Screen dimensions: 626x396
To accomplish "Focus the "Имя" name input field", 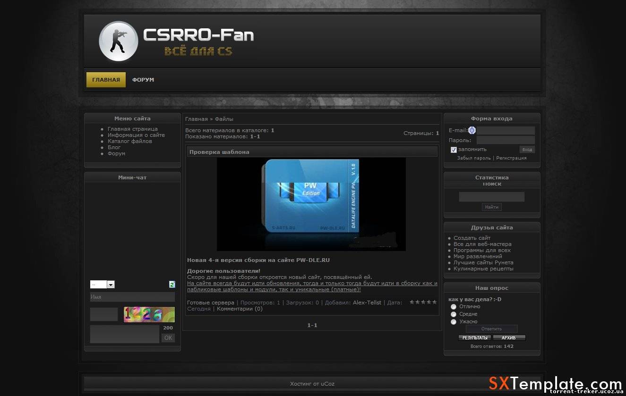I will (132, 297).
